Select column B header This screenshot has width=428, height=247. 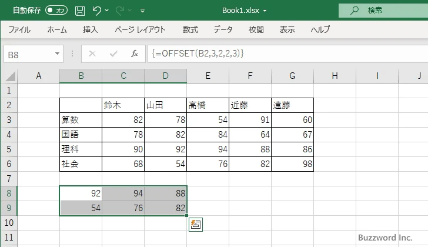click(x=81, y=76)
